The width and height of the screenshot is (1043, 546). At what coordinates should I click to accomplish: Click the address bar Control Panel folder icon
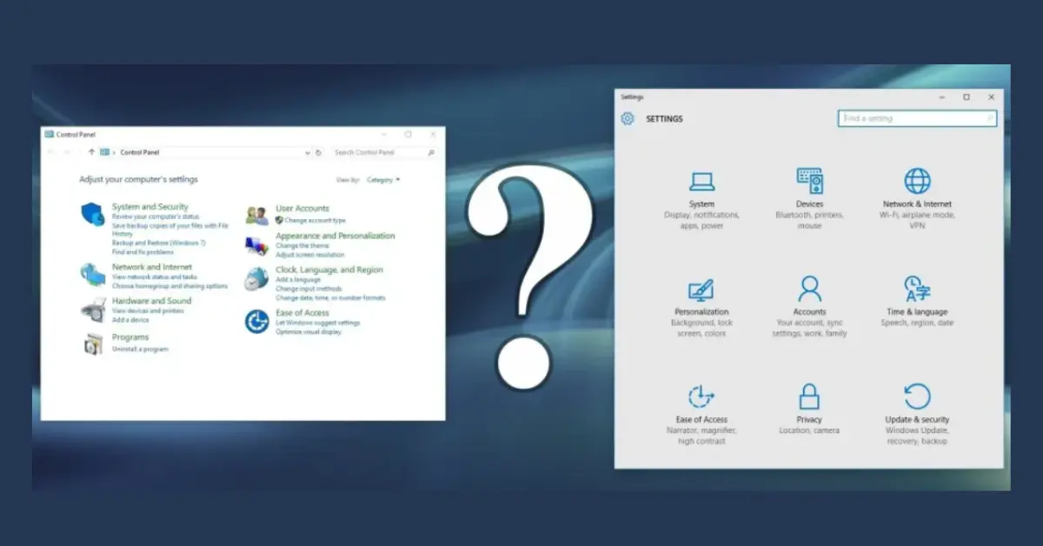(104, 152)
